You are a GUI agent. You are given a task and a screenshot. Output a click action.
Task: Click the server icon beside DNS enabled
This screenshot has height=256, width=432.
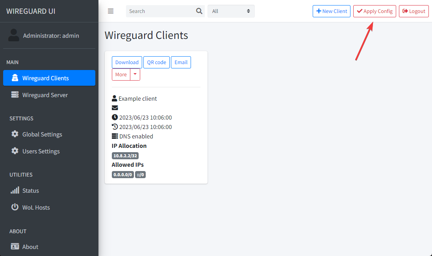pyautogui.click(x=115, y=136)
